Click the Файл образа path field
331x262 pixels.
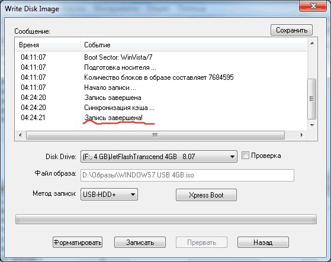click(x=187, y=175)
